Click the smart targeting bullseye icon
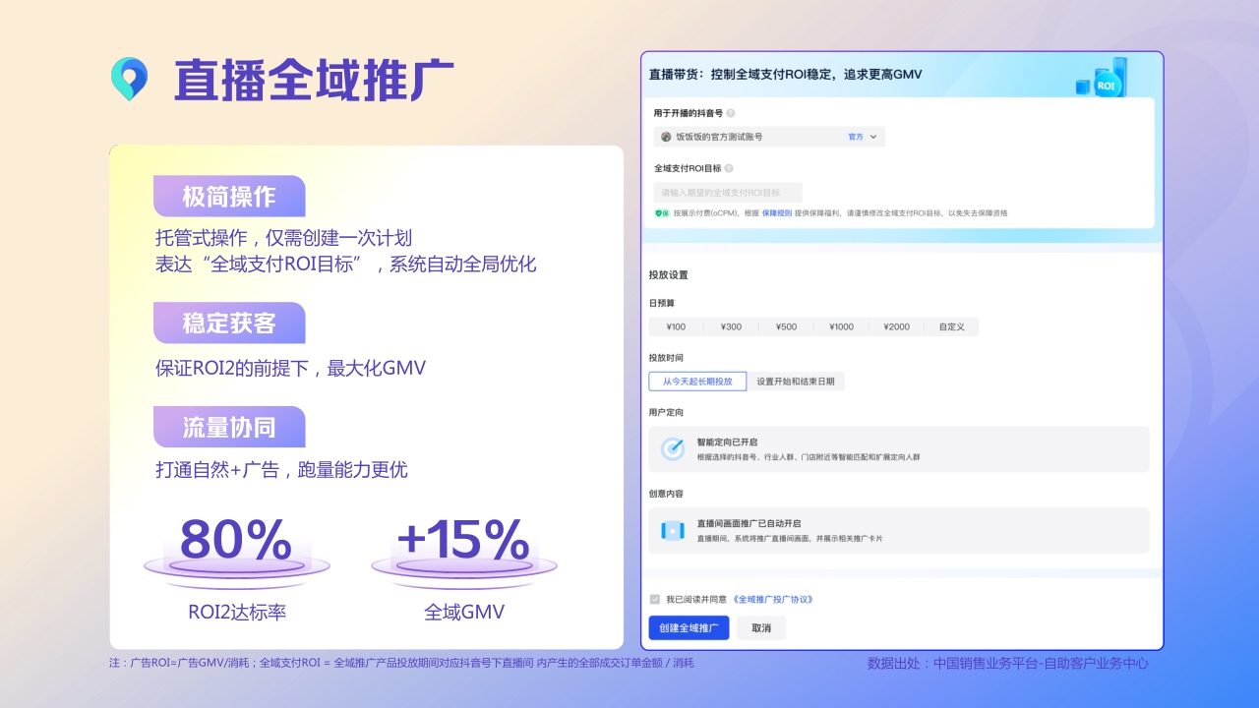Image resolution: width=1259 pixels, height=708 pixels. pyautogui.click(x=673, y=448)
